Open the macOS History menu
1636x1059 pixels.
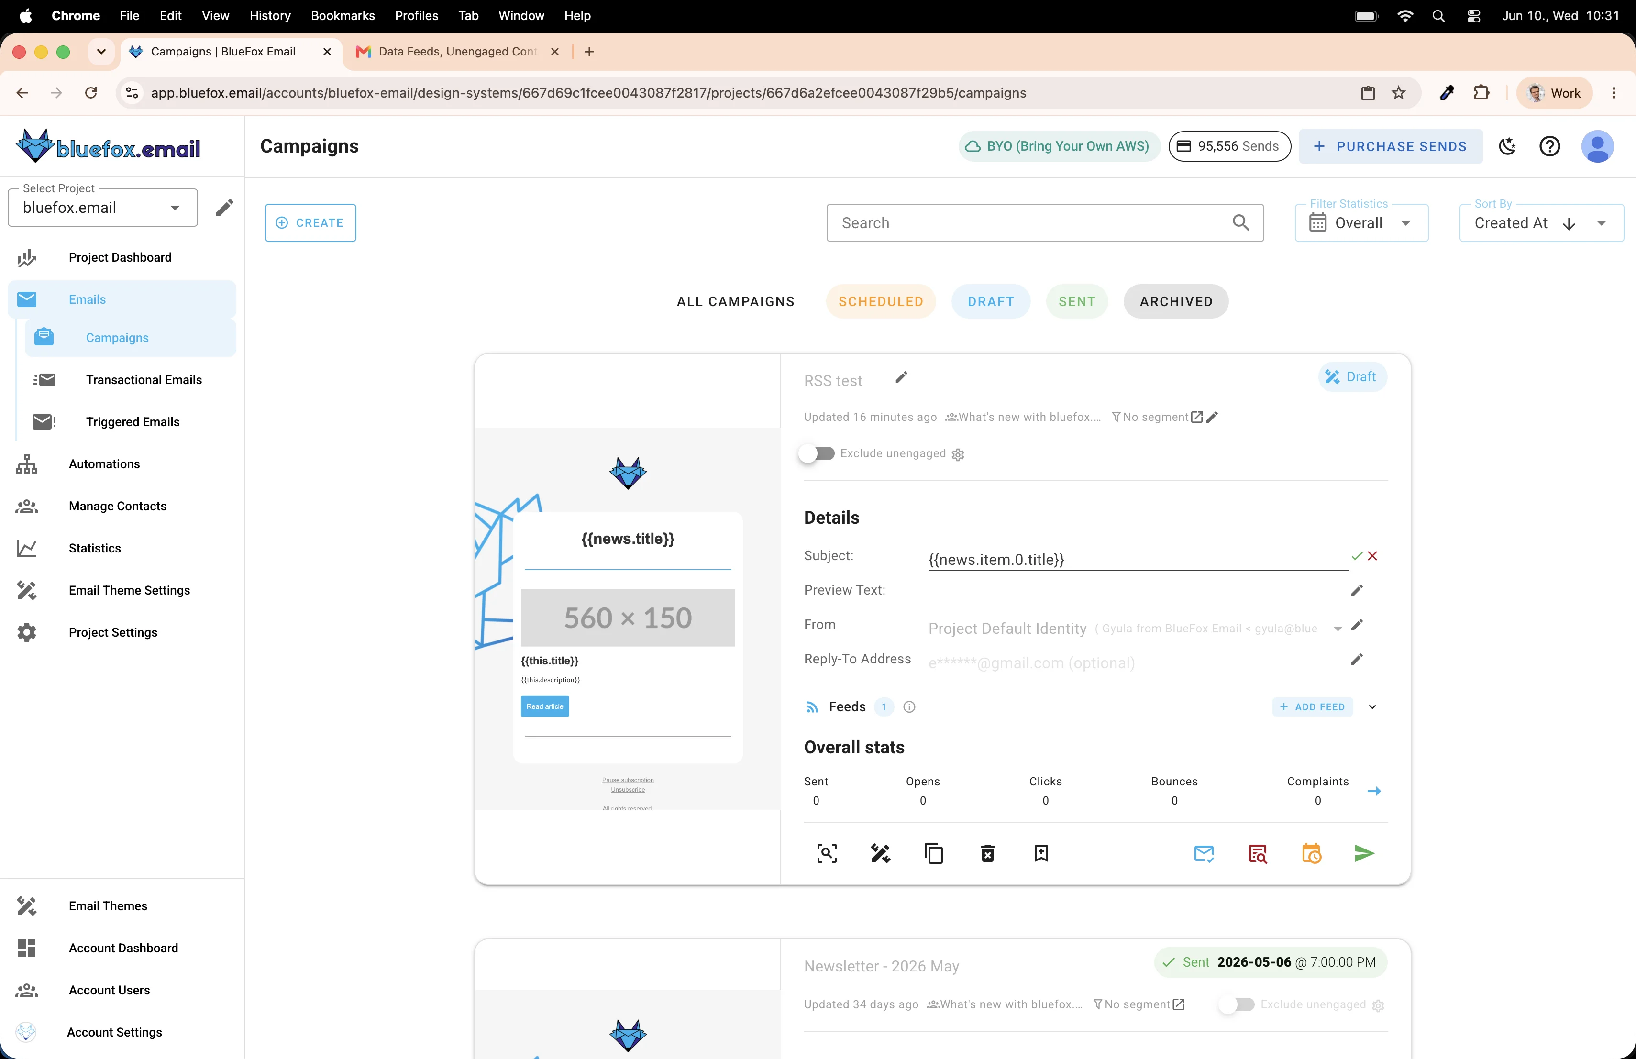click(269, 16)
